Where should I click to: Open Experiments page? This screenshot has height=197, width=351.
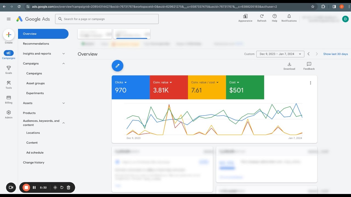coord(35,93)
